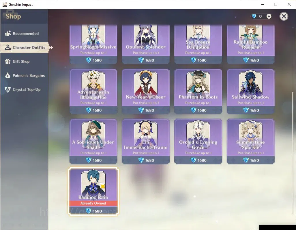The image size is (296, 230).
Task: Choose Orchid's Evening Gown outfit
Action: coord(198,141)
